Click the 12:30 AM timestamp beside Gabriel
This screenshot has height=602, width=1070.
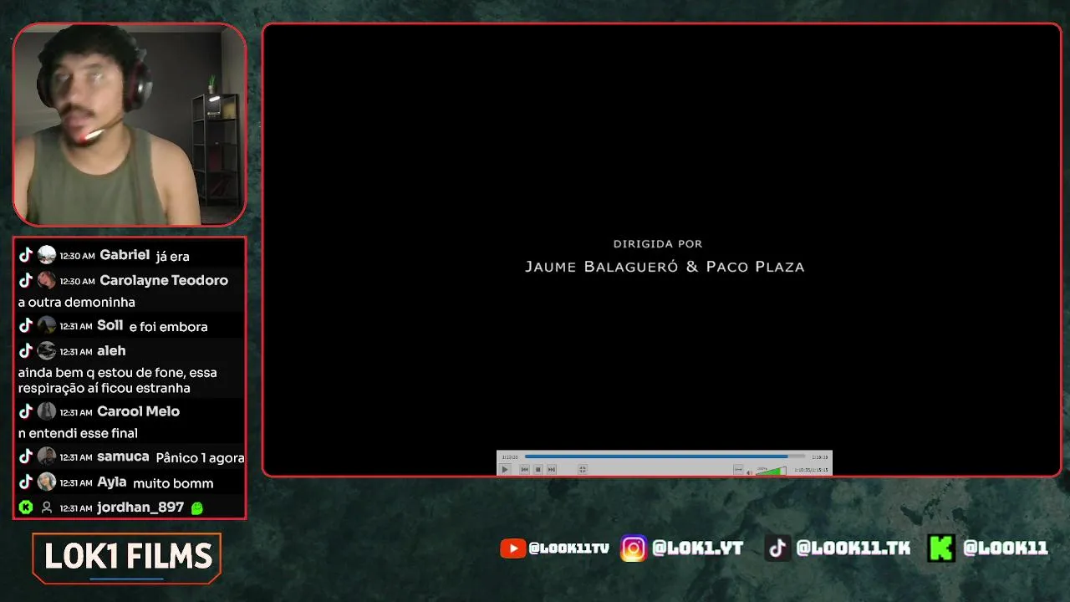(x=77, y=256)
